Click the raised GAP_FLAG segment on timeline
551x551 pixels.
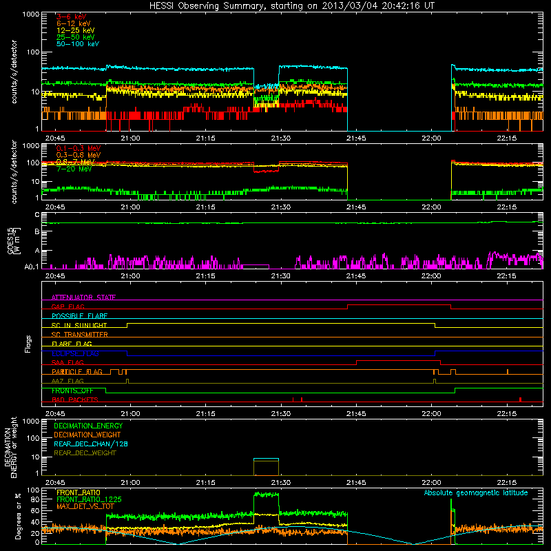point(399,305)
